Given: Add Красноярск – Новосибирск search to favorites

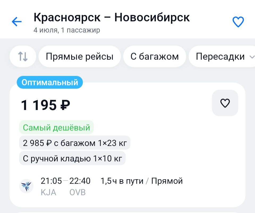Looking at the screenshot, I should [x=238, y=22].
